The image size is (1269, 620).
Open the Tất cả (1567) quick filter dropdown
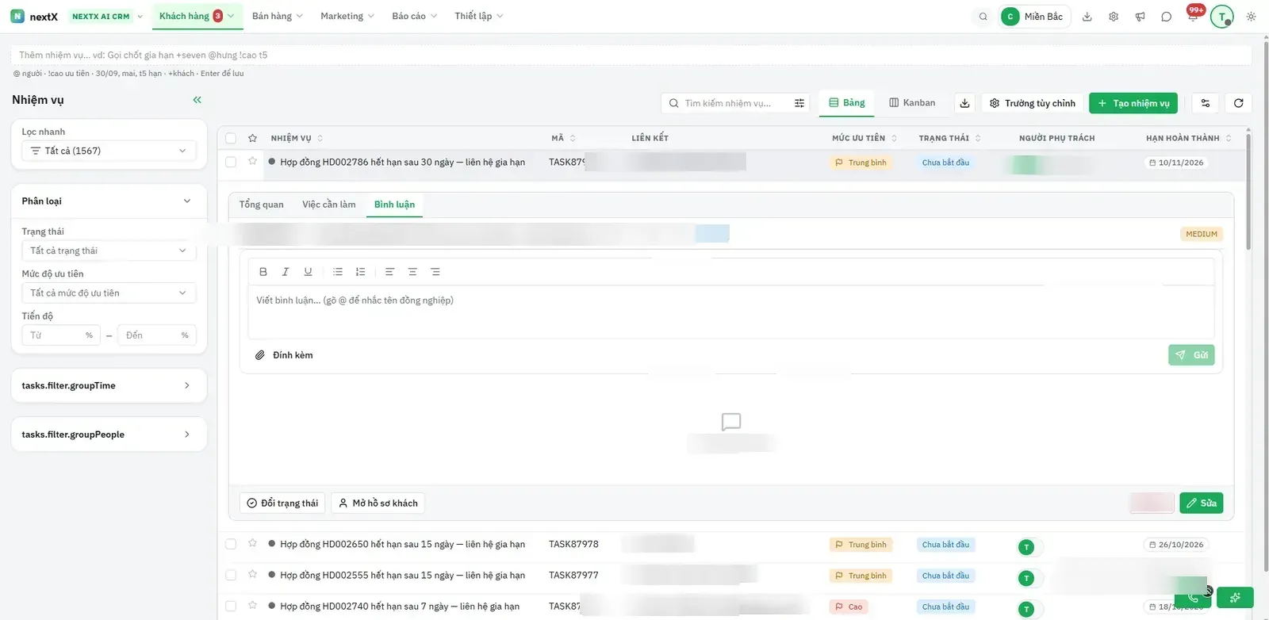coord(109,151)
